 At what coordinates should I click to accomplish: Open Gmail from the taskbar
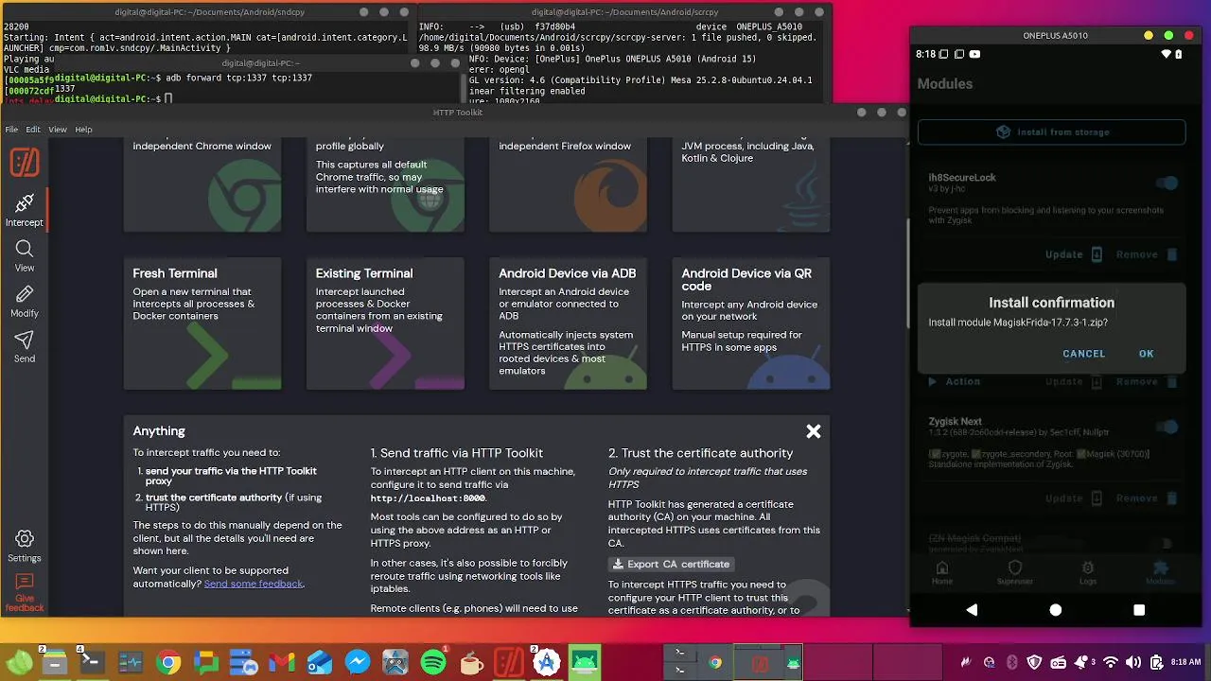tap(281, 662)
